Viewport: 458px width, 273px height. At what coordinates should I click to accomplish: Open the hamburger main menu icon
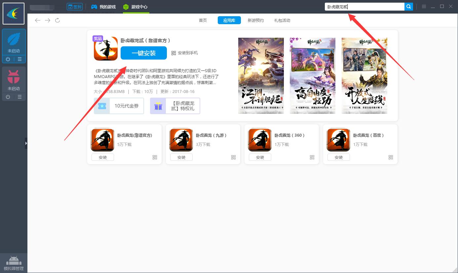(x=424, y=7)
